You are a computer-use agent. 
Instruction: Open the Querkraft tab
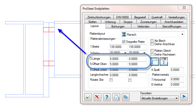click(157, 17)
